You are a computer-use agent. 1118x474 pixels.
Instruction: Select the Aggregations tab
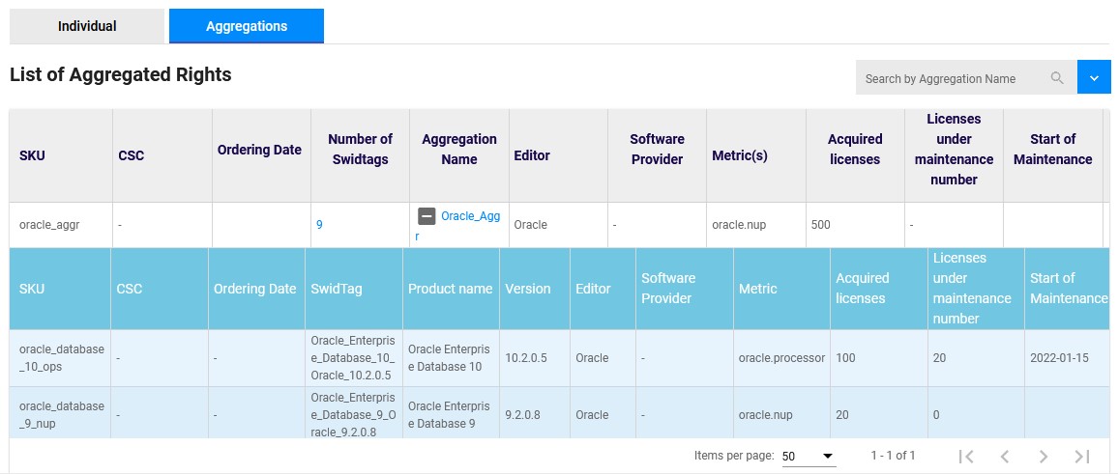[247, 26]
